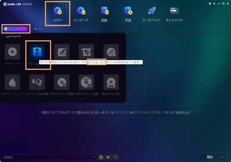Select DVDブルーレイ変換 mode icon
Image resolution: width=231 pixels, height=162 pixels.
(x=62, y=82)
